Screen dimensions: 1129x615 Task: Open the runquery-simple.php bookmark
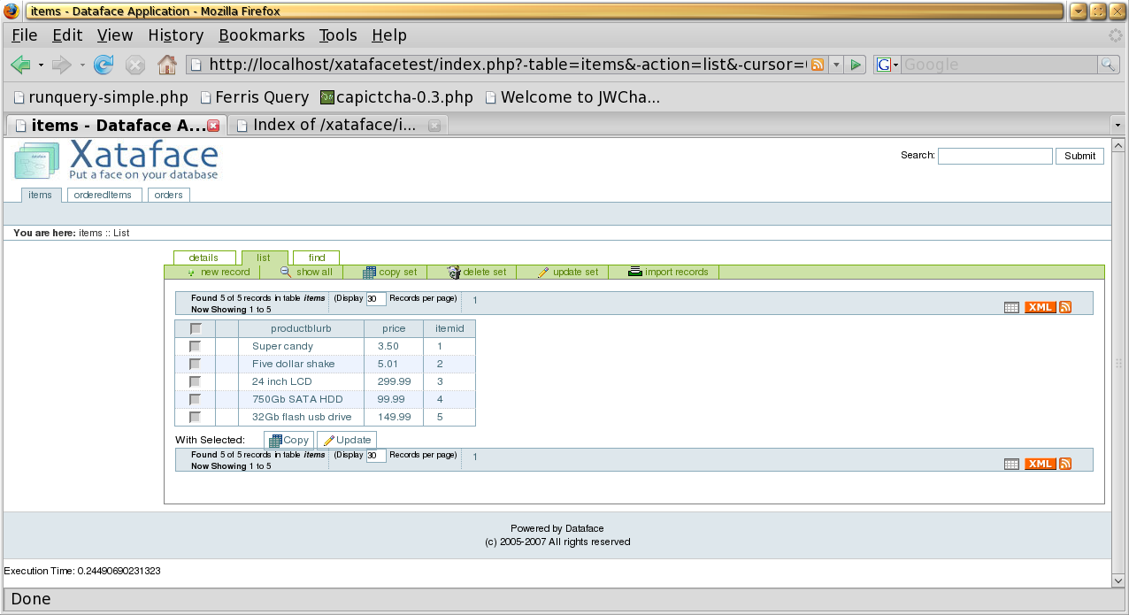(101, 97)
